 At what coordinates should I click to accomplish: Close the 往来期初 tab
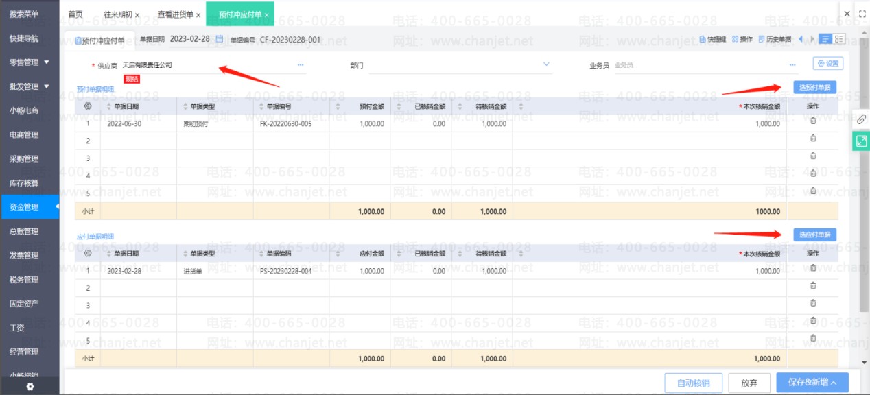click(137, 14)
